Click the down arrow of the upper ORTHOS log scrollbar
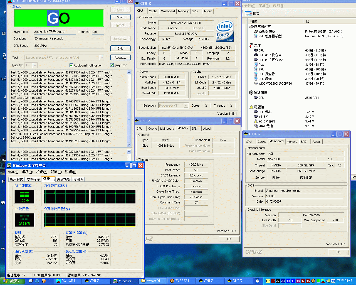The height and width of the screenshot is (285, 356). [129, 145]
